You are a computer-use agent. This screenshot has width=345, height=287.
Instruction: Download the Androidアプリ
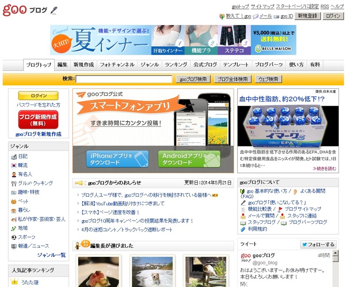(x=189, y=159)
